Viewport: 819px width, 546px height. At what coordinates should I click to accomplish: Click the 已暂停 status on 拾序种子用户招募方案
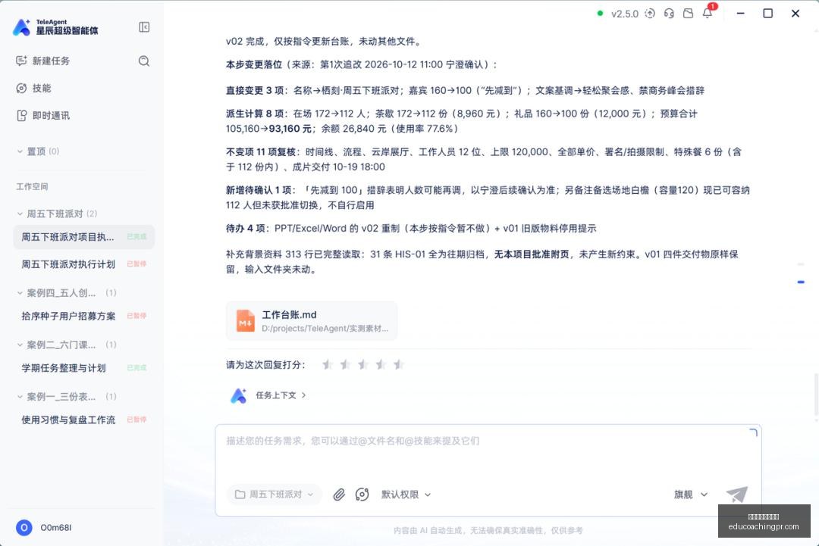136,316
